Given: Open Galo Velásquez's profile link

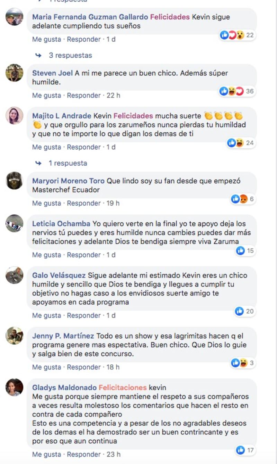Looking at the screenshot, I should [x=59, y=275].
